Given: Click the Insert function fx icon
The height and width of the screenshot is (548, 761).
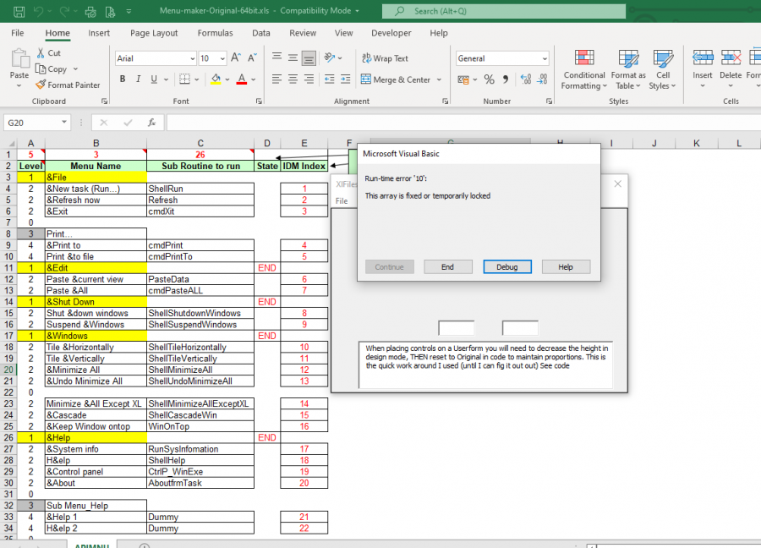Looking at the screenshot, I should pos(152,123).
